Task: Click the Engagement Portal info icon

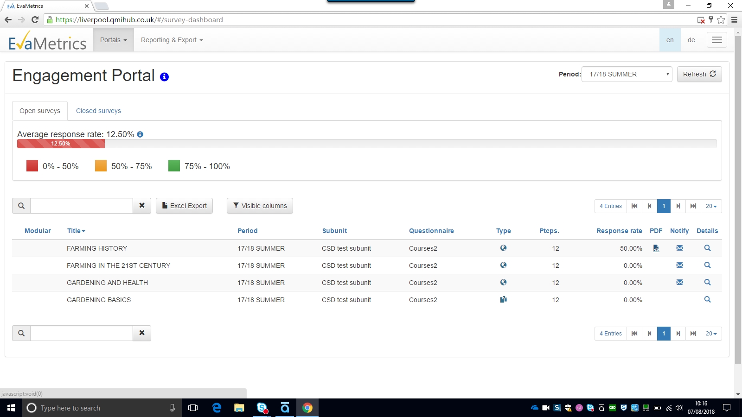Action: (164, 77)
